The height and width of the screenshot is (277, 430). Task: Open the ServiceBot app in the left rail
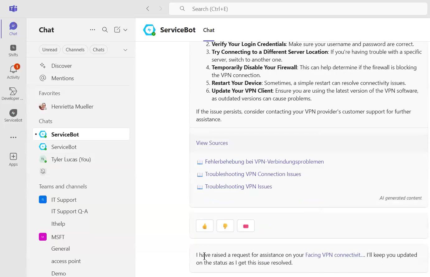pos(13,115)
